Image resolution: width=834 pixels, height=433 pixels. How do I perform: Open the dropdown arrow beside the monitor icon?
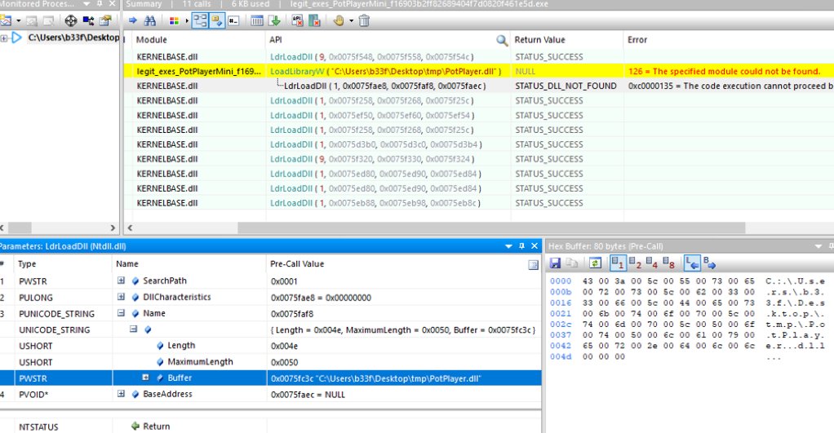click(19, 21)
